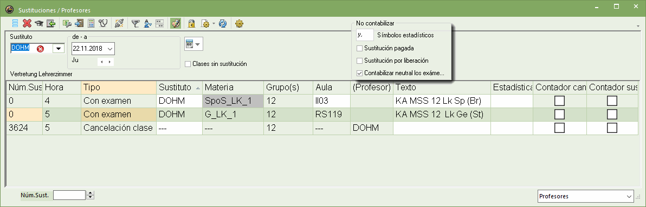Sort by the Hora column header
The image size is (646, 207).
pos(62,88)
